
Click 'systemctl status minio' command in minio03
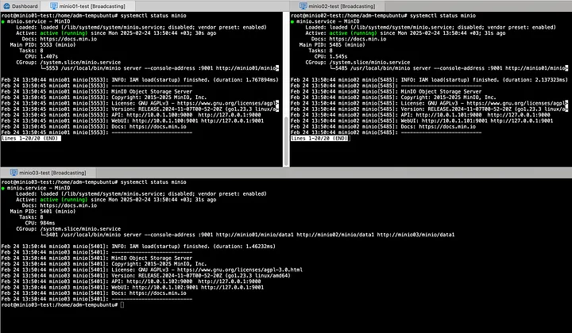pyautogui.click(x=153, y=182)
